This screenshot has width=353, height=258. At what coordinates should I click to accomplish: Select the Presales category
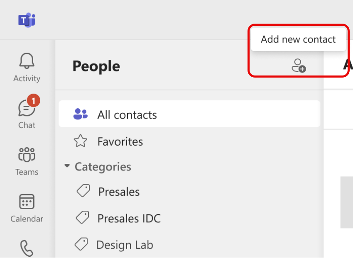tap(119, 192)
